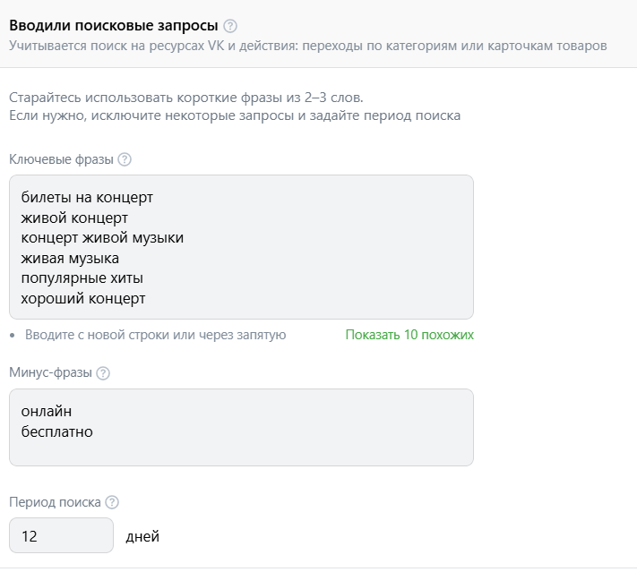Open the "Ключевые фразы" help tooltip icon
The width and height of the screenshot is (637, 572).
click(125, 159)
